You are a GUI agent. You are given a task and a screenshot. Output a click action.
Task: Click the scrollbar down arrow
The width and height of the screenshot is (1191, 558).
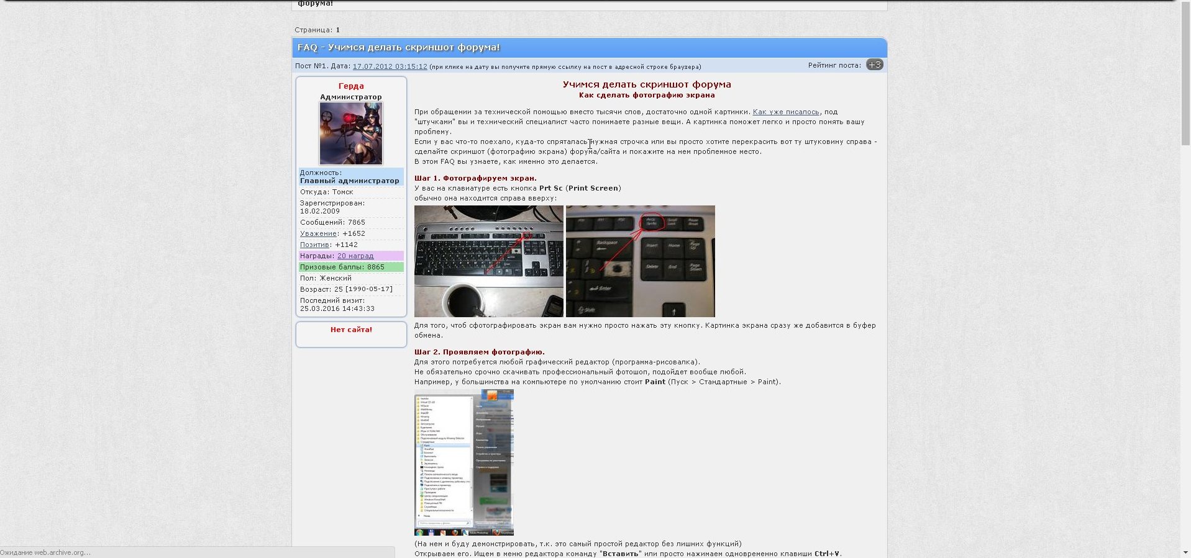1185,552
